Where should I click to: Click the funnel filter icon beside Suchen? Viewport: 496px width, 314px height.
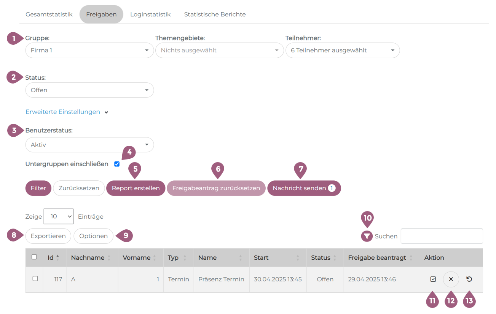click(x=367, y=236)
